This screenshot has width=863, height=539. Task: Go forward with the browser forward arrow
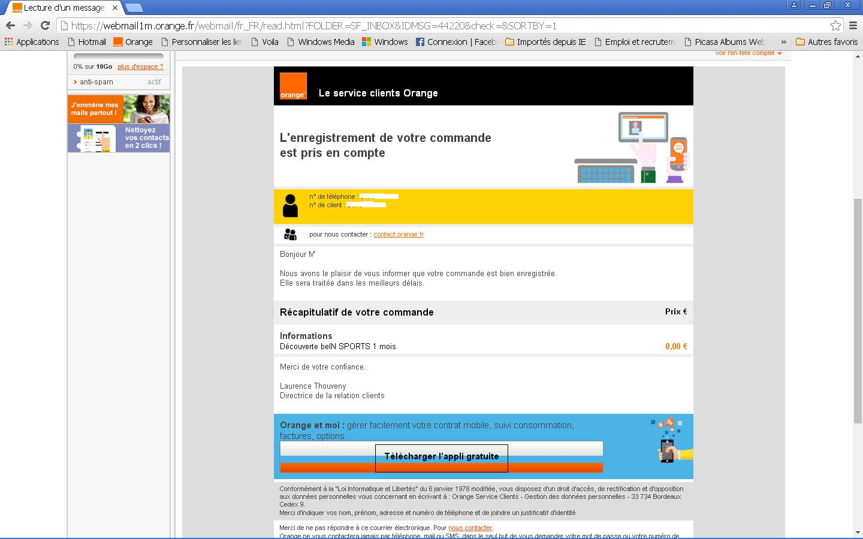pyautogui.click(x=28, y=26)
